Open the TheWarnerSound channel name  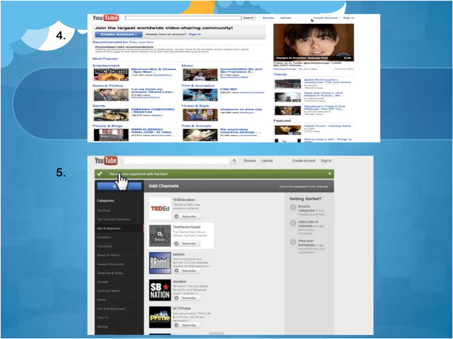click(x=187, y=227)
